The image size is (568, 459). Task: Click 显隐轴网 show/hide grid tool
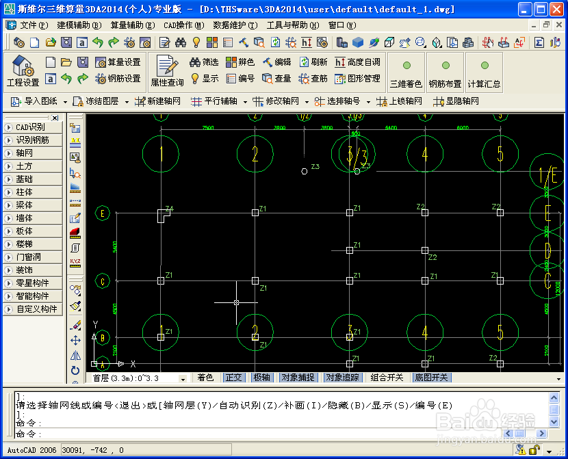(456, 101)
